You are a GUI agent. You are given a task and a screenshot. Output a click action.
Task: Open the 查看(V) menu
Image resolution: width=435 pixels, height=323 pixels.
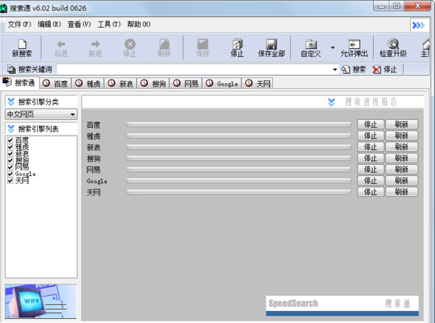point(79,24)
